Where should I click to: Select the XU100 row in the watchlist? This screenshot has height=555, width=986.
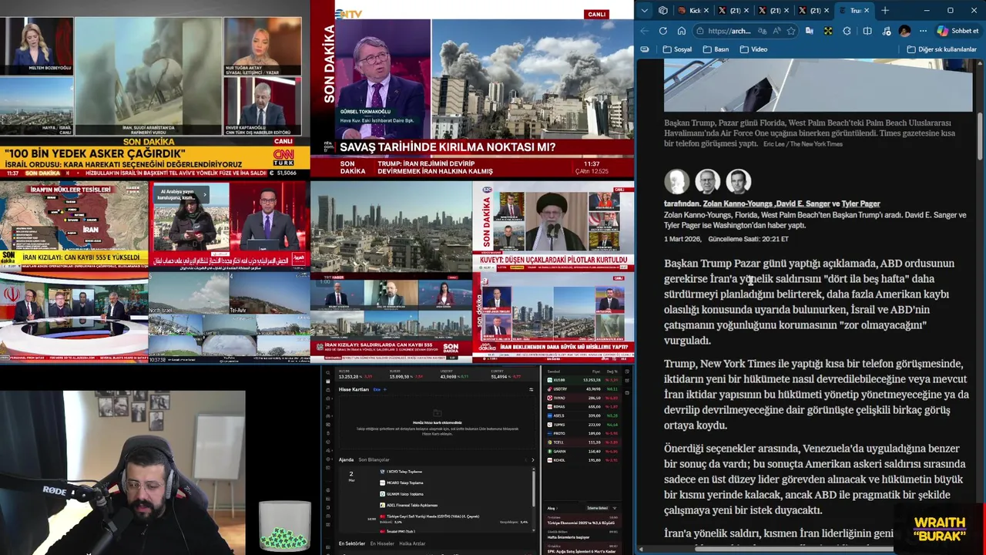(x=582, y=380)
